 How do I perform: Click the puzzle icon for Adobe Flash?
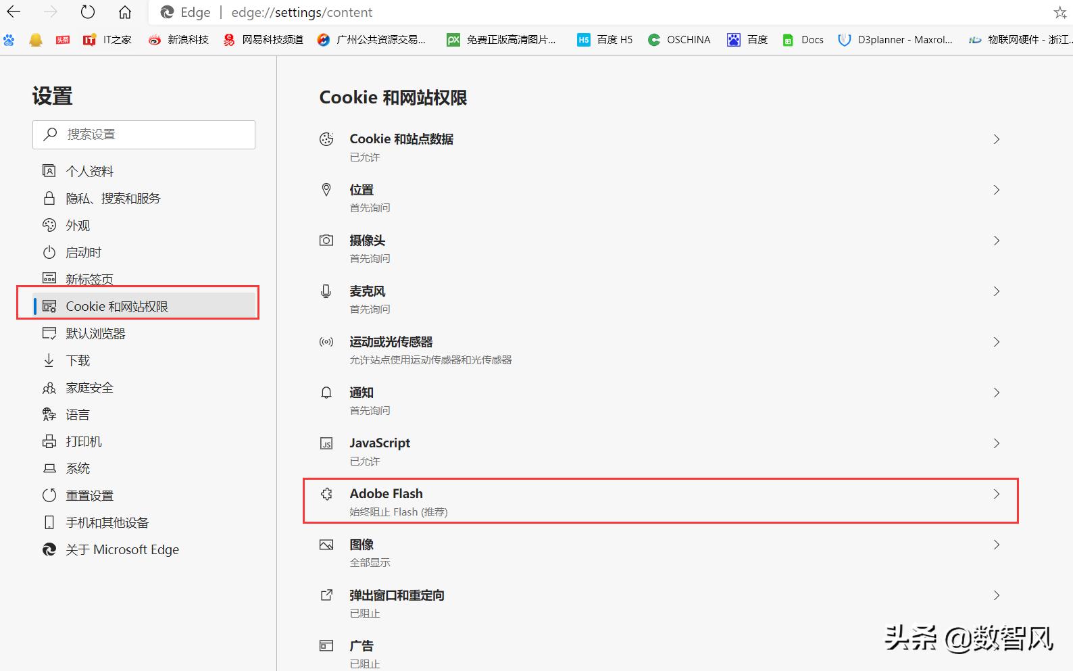[x=326, y=494]
